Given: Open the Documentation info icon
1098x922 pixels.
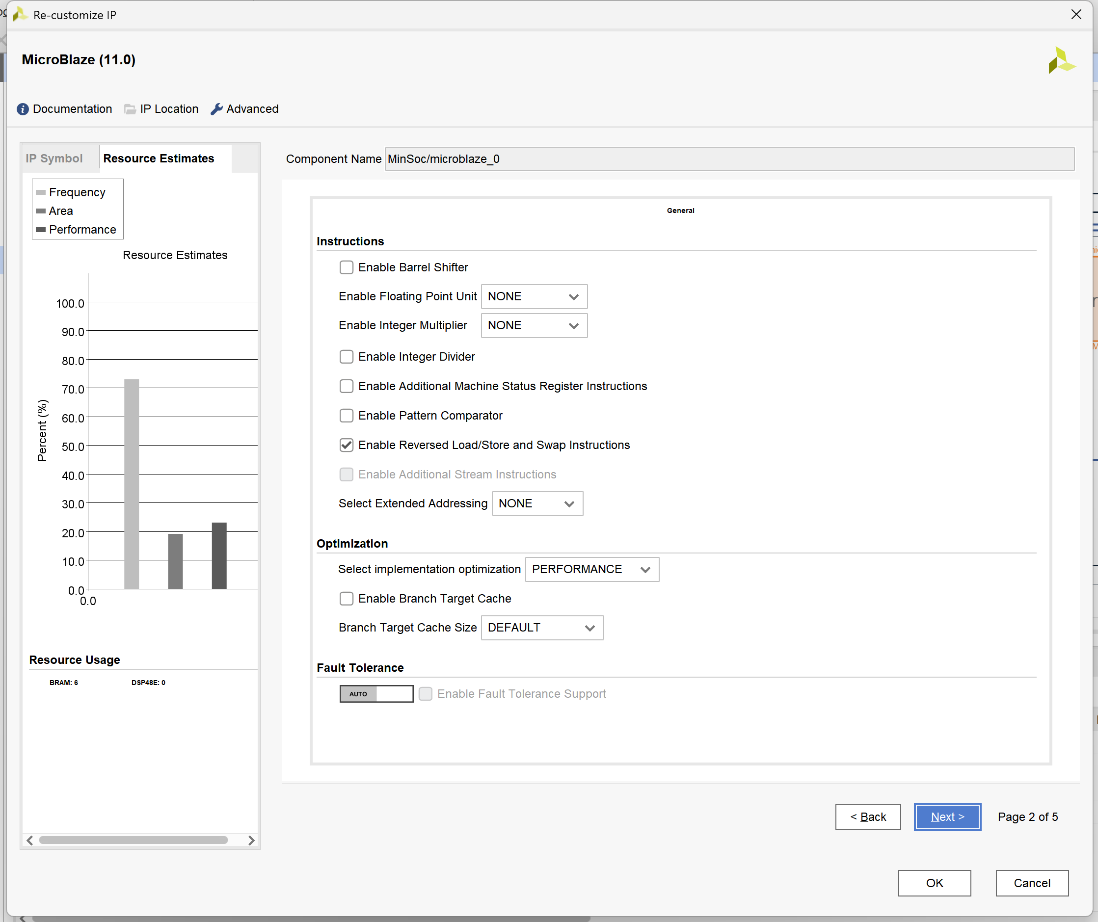Looking at the screenshot, I should tap(23, 109).
